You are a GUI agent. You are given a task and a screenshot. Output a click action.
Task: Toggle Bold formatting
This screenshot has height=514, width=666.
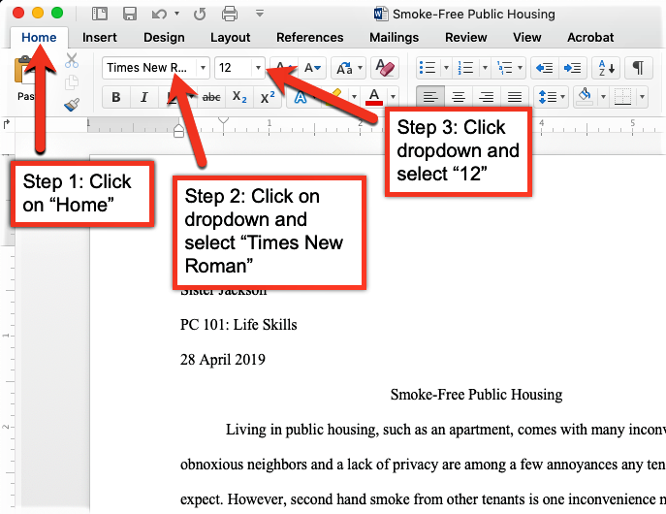coord(116,97)
